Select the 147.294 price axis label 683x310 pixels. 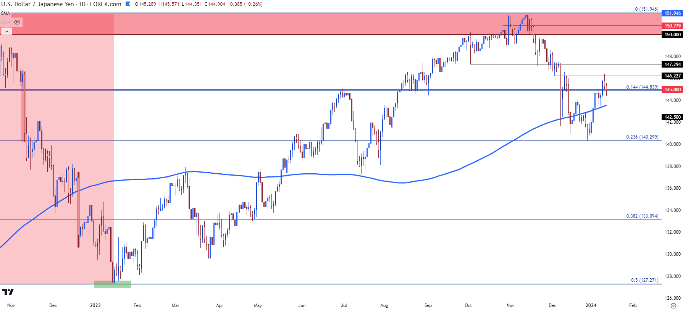[672, 65]
